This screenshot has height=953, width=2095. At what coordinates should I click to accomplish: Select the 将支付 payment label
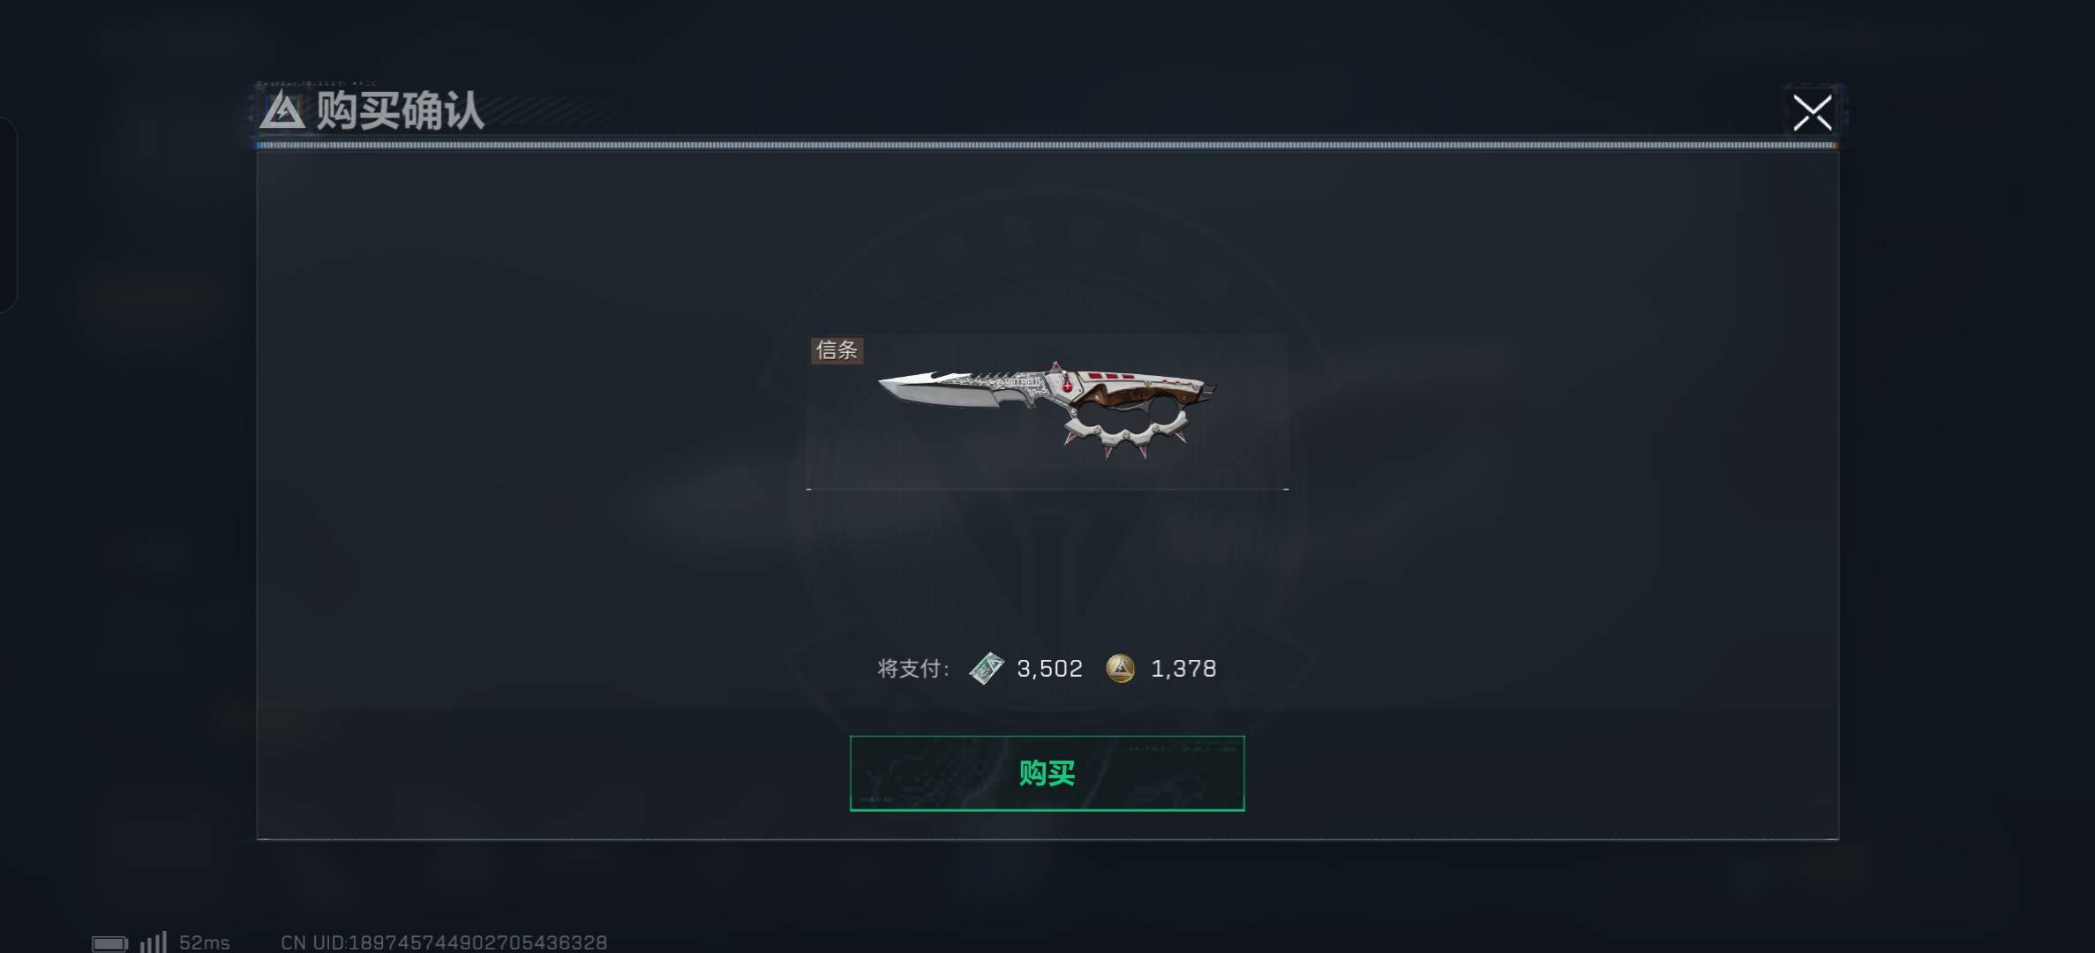click(913, 669)
